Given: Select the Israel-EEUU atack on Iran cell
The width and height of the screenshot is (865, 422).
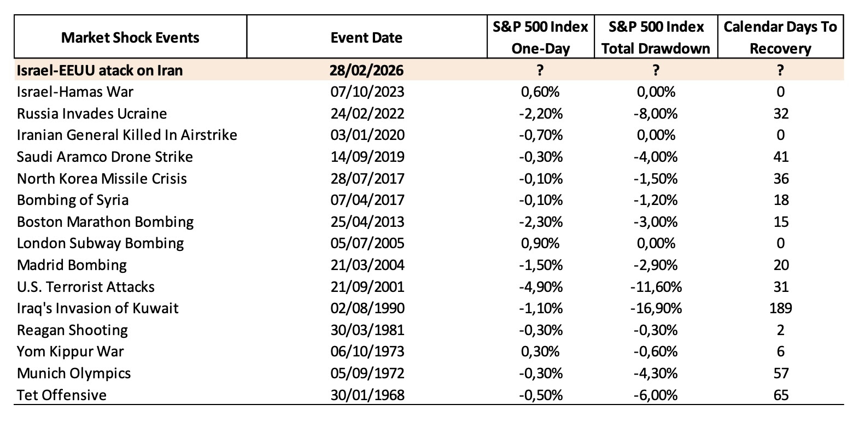Looking at the screenshot, I should (100, 70).
